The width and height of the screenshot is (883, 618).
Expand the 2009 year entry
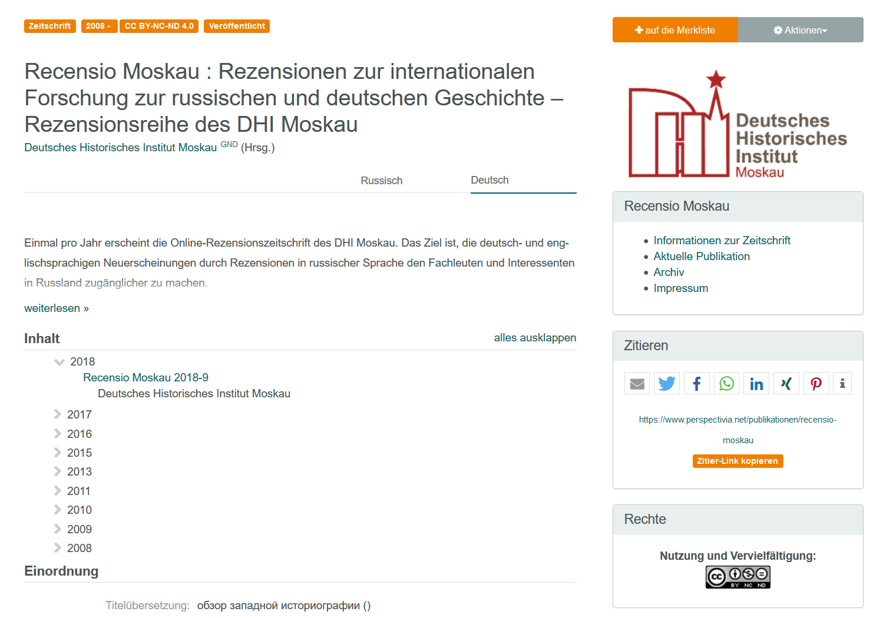pos(58,529)
